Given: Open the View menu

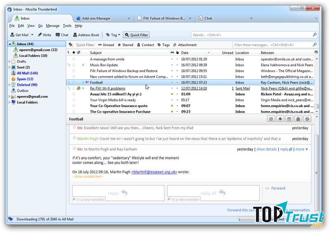Looking at the screenshot, I should (31, 26).
